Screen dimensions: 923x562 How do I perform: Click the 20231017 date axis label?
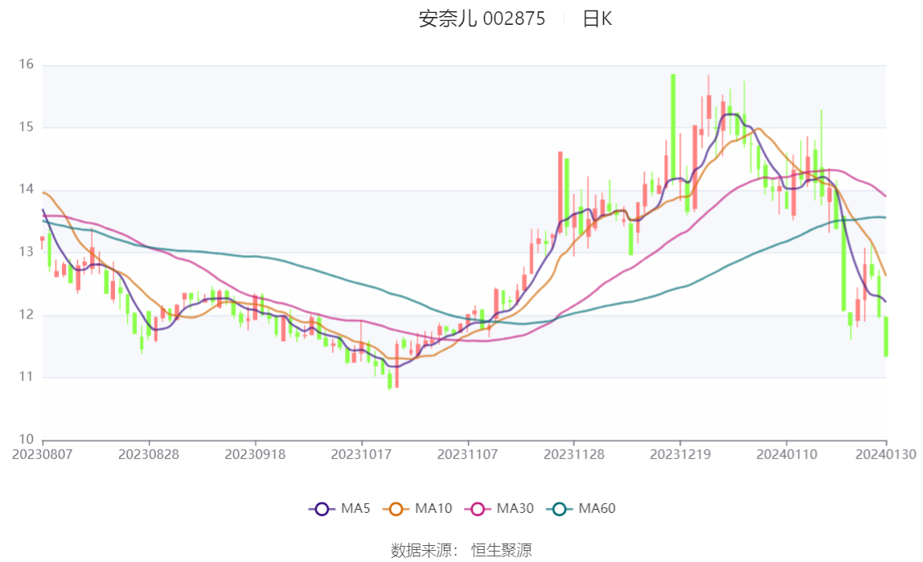[x=362, y=455]
